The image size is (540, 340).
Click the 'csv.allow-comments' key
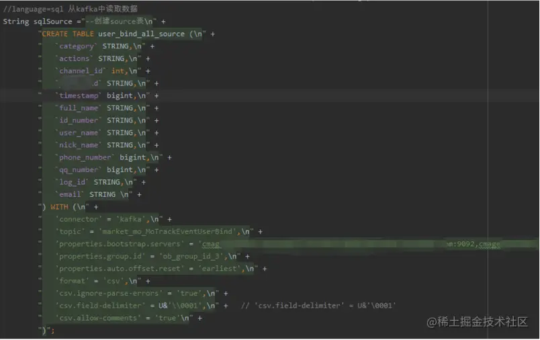[98, 318]
